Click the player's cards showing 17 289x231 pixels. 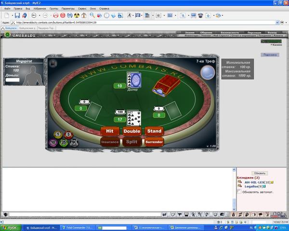point(134,118)
